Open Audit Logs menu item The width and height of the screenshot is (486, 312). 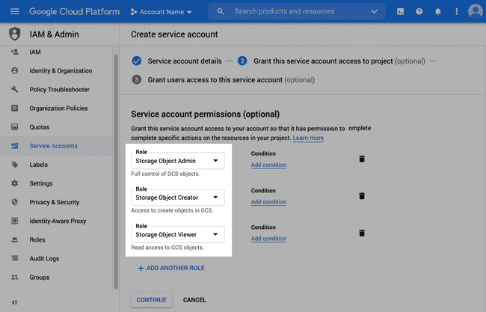[x=44, y=259]
